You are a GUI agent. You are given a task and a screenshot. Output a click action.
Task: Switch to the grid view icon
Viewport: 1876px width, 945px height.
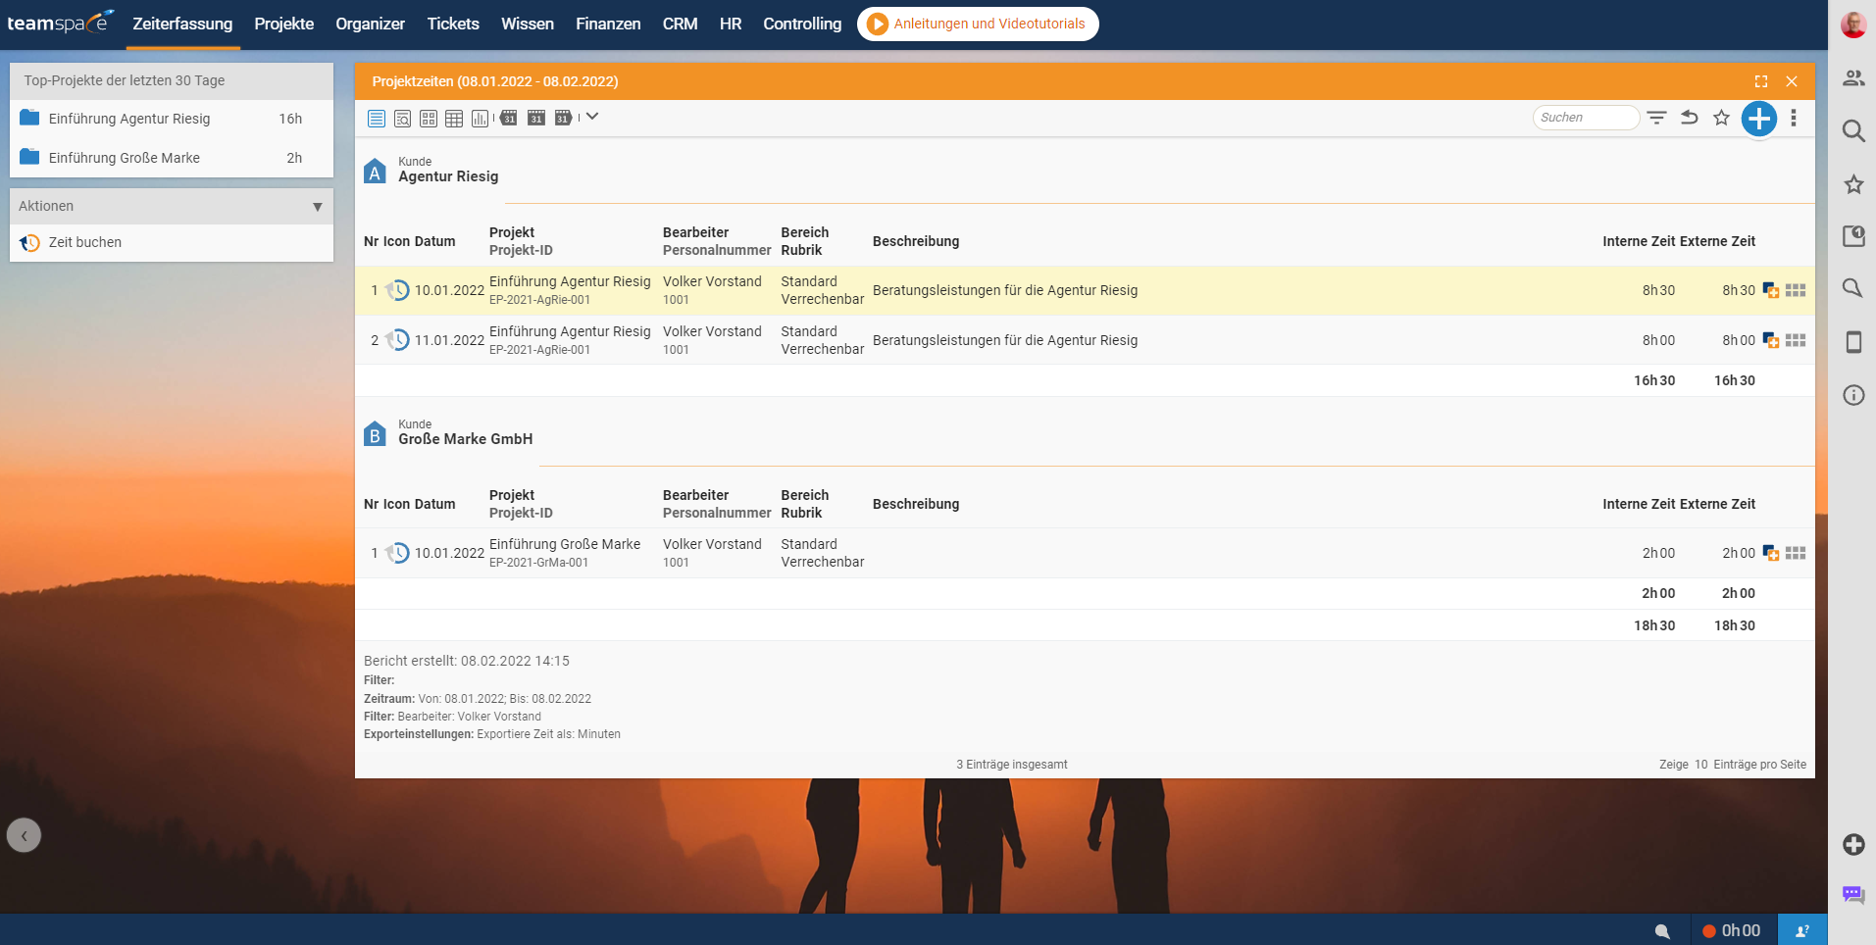tap(429, 118)
